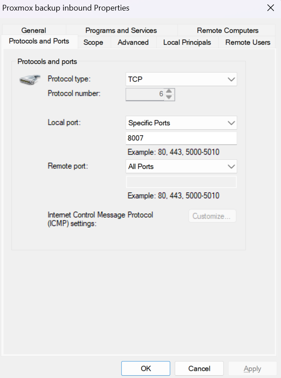Screen dimensions: 281x378
Task: Switch to the General tab
Action: 33,30
